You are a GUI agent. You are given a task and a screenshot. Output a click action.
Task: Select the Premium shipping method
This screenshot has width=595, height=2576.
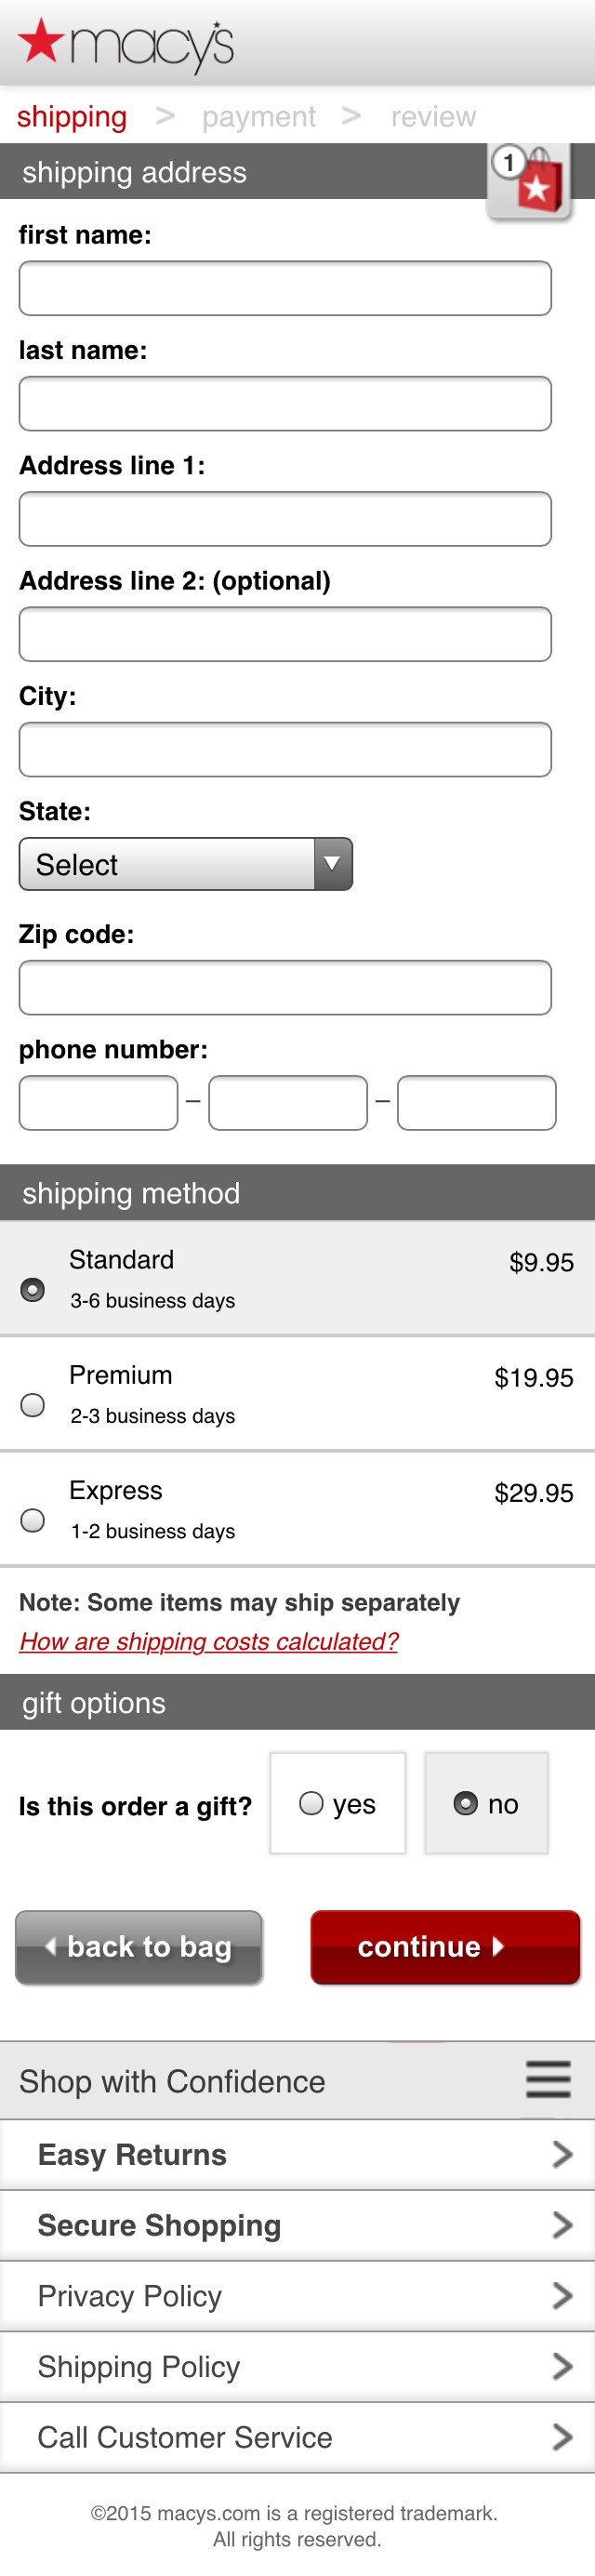tap(32, 1405)
